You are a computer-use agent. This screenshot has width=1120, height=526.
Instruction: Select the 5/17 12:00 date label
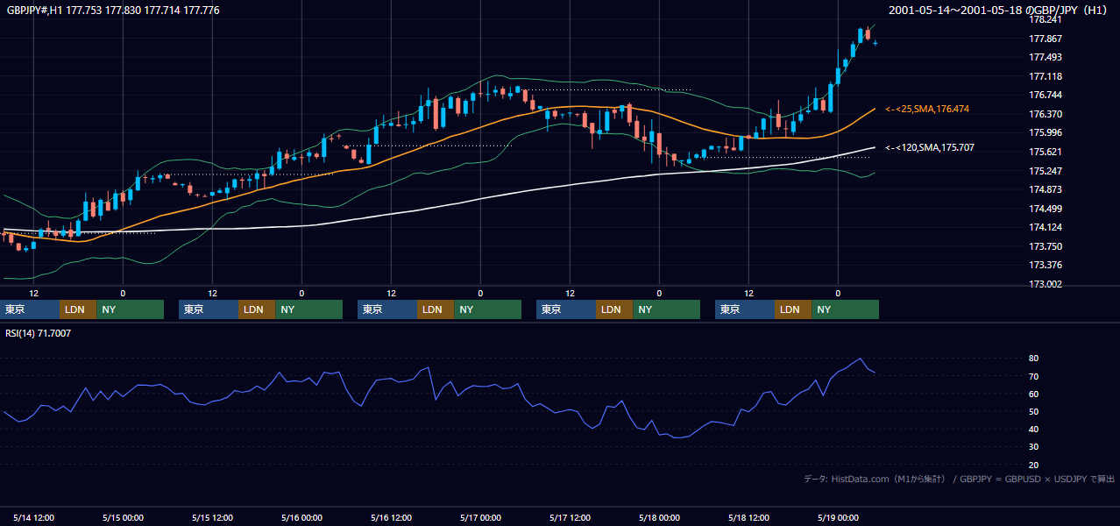570,517
